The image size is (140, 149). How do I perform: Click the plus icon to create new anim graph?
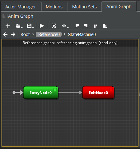click(x=8, y=26)
